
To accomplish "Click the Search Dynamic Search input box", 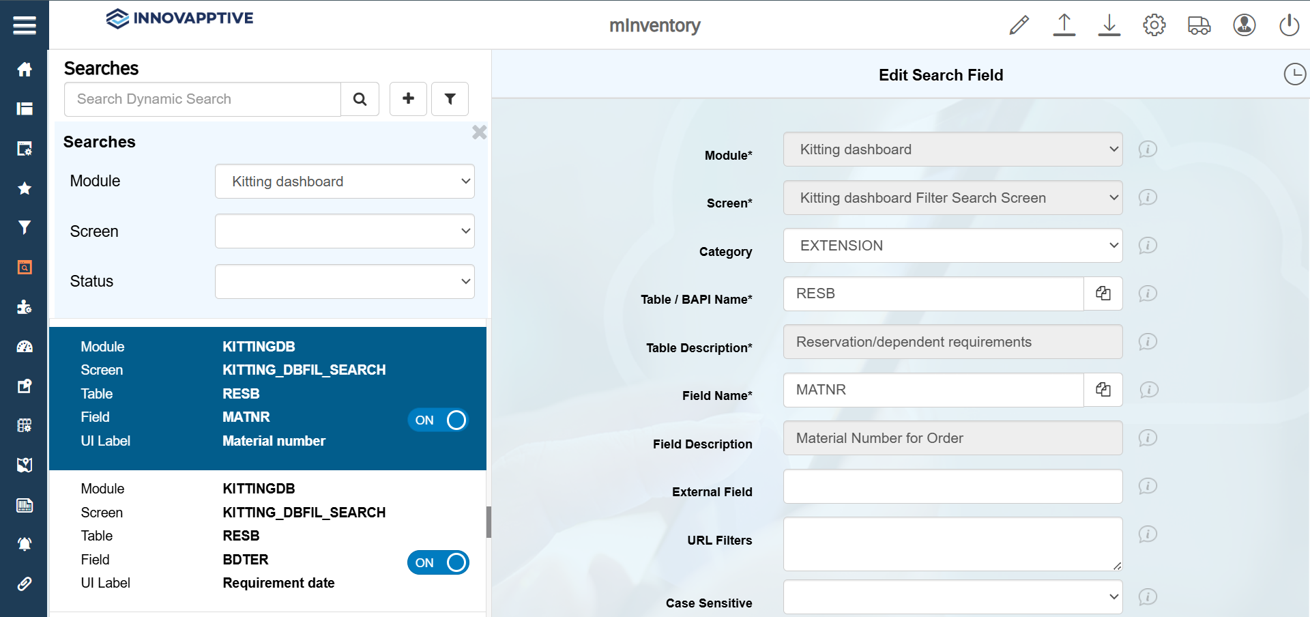I will pos(203,99).
